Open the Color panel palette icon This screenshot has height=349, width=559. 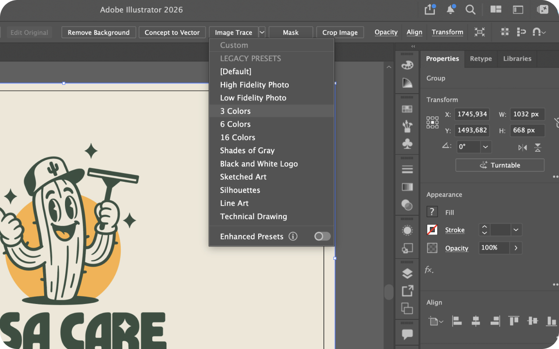coord(407,65)
